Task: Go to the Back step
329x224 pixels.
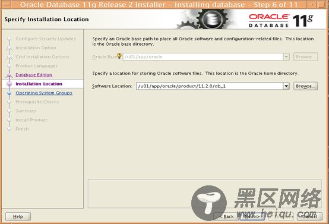Action: pyautogui.click(x=226, y=216)
